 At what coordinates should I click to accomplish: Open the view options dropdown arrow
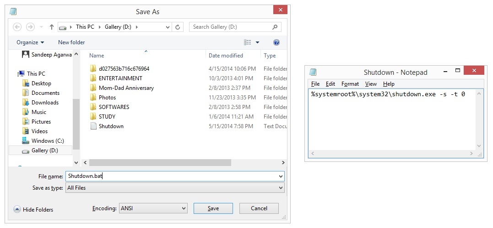(x=258, y=42)
